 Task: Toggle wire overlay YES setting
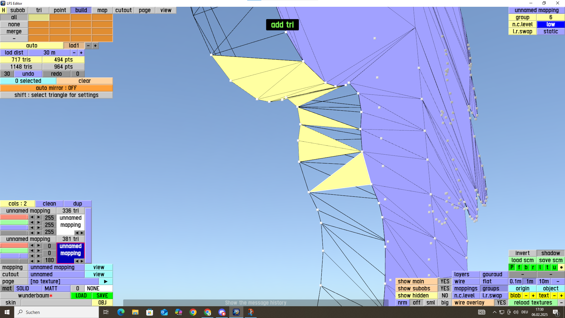501,303
